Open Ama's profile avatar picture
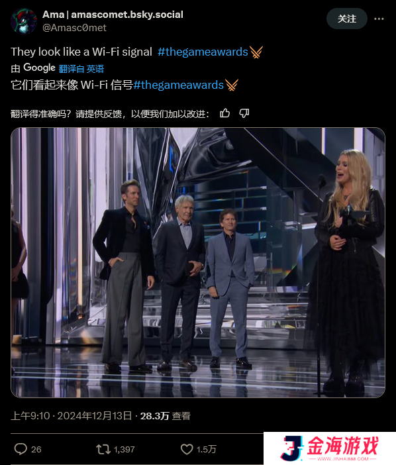Screen dimensions: 396x465 pyautogui.click(x=23, y=21)
